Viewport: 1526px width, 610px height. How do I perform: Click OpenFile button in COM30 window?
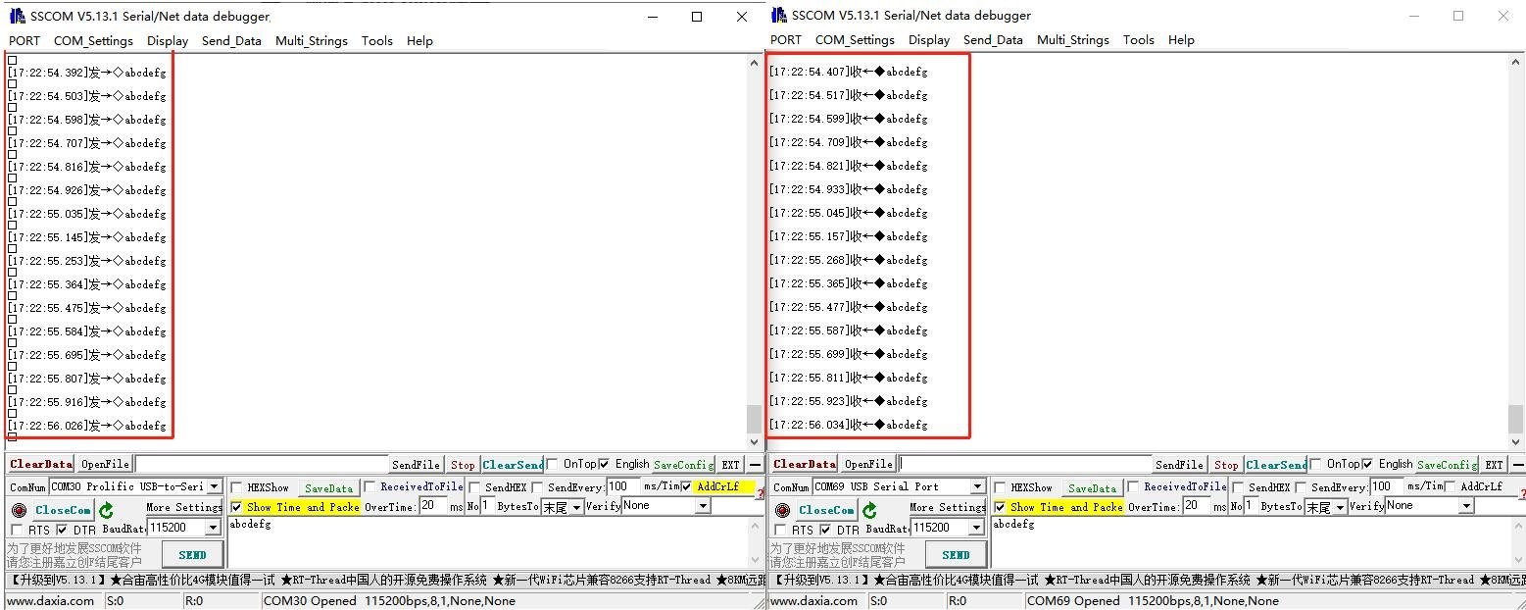tap(105, 465)
